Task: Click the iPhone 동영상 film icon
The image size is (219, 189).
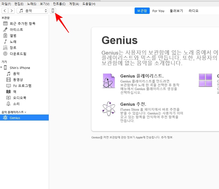Action: (x=9, y=80)
